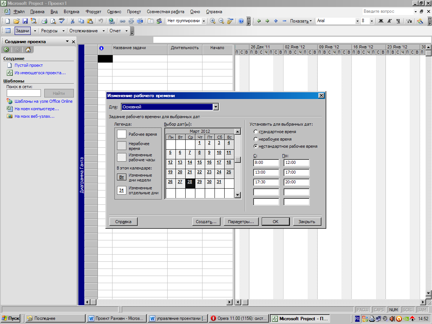
Task: Click the OK button in dialog
Action: point(276,222)
